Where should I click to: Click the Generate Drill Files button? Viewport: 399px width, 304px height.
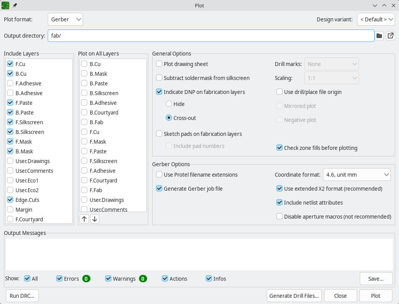click(x=294, y=296)
